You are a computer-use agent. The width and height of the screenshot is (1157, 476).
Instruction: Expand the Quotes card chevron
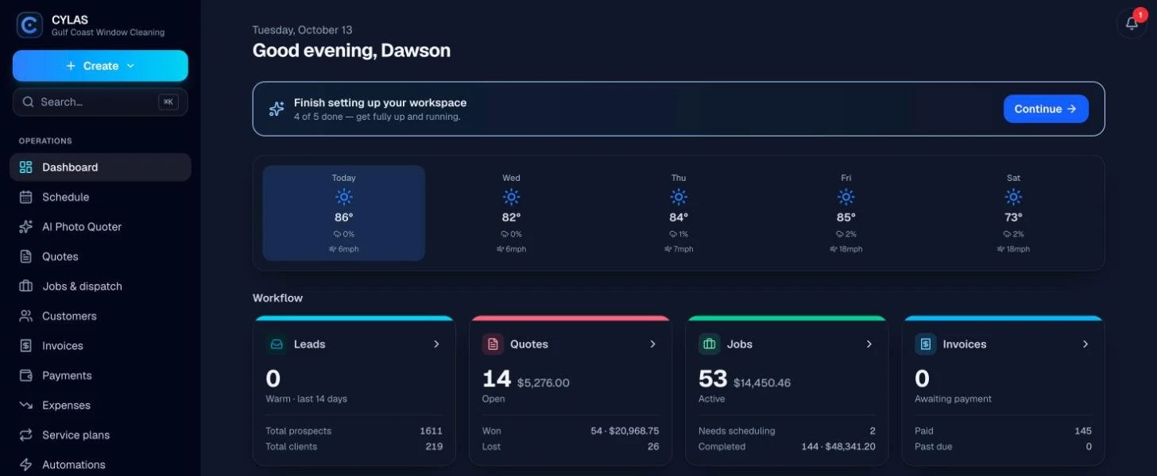click(x=652, y=344)
